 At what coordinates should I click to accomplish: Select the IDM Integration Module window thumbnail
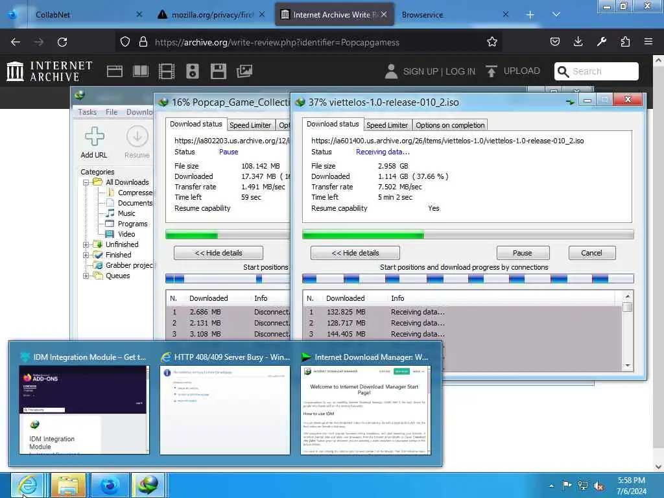(x=84, y=404)
